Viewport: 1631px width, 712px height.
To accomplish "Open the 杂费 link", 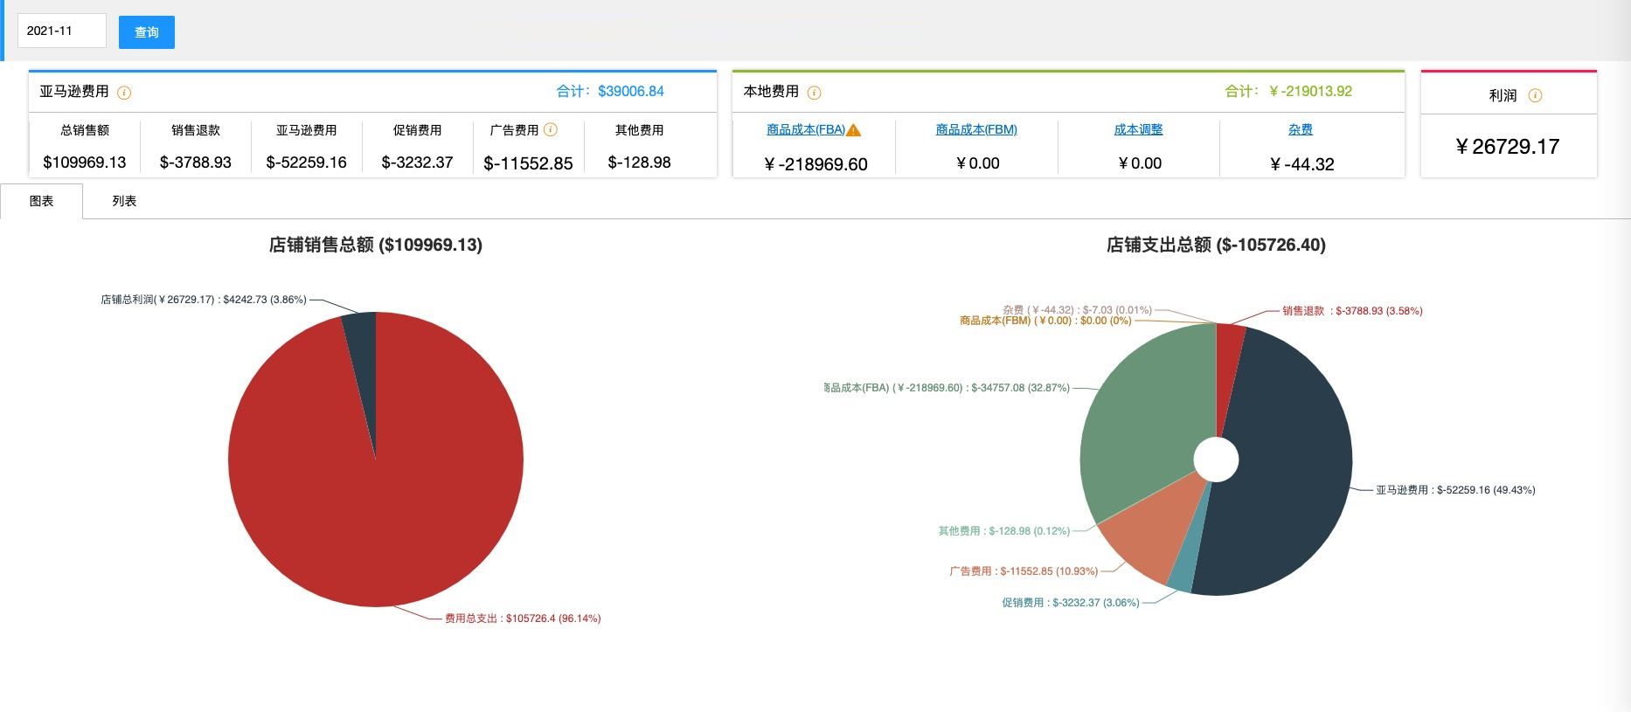I will coord(1300,130).
